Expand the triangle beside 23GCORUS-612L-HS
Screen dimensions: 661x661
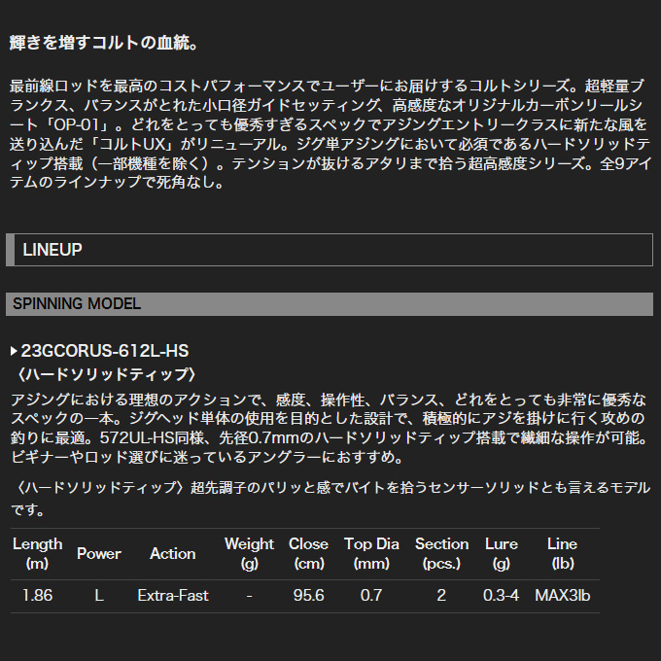tap(13, 351)
